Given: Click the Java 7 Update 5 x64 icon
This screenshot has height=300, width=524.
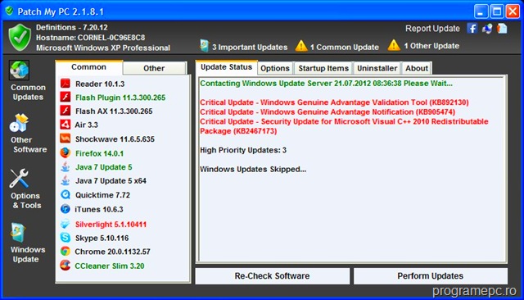Looking at the screenshot, I should [x=65, y=180].
